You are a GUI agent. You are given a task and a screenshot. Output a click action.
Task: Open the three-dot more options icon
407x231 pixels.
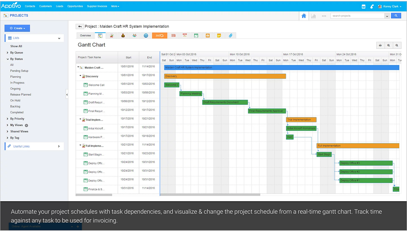[x=324, y=16]
